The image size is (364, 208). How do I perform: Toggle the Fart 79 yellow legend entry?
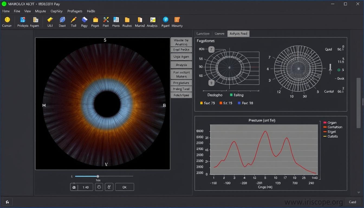coord(201,103)
